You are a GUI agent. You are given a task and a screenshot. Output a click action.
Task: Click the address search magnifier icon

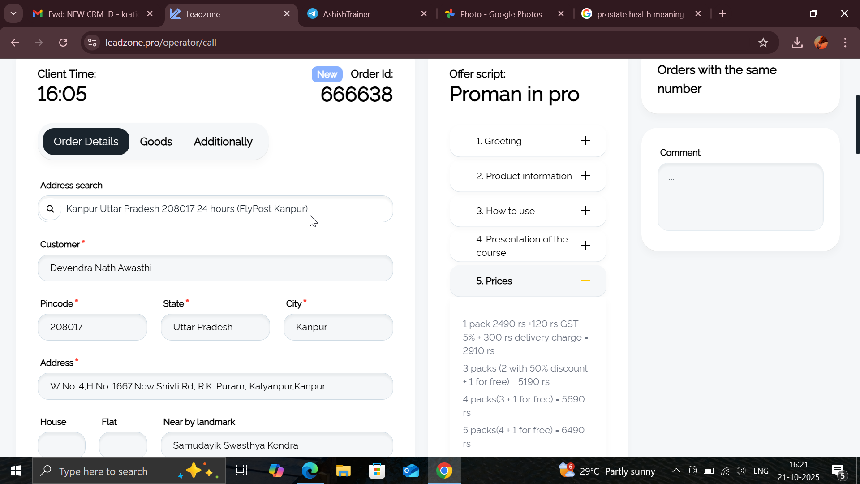click(51, 209)
